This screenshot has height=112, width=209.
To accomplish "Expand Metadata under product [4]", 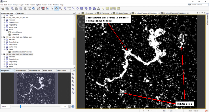I will (x=5, y=40).
